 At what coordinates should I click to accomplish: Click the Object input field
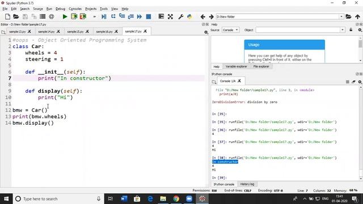click(x=298, y=30)
